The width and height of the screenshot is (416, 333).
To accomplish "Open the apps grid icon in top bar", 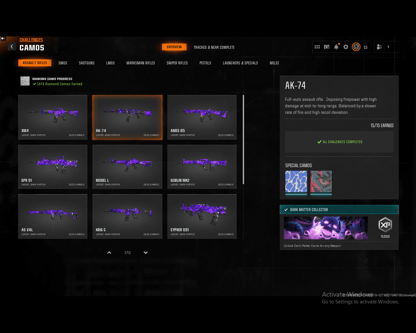I will click(x=317, y=47).
